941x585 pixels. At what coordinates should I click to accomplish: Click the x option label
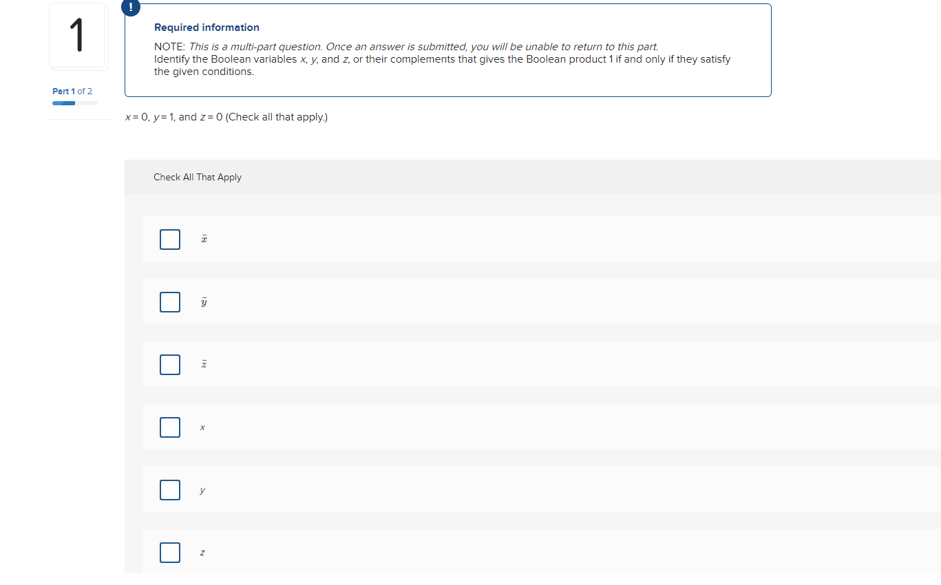pyautogui.click(x=202, y=427)
